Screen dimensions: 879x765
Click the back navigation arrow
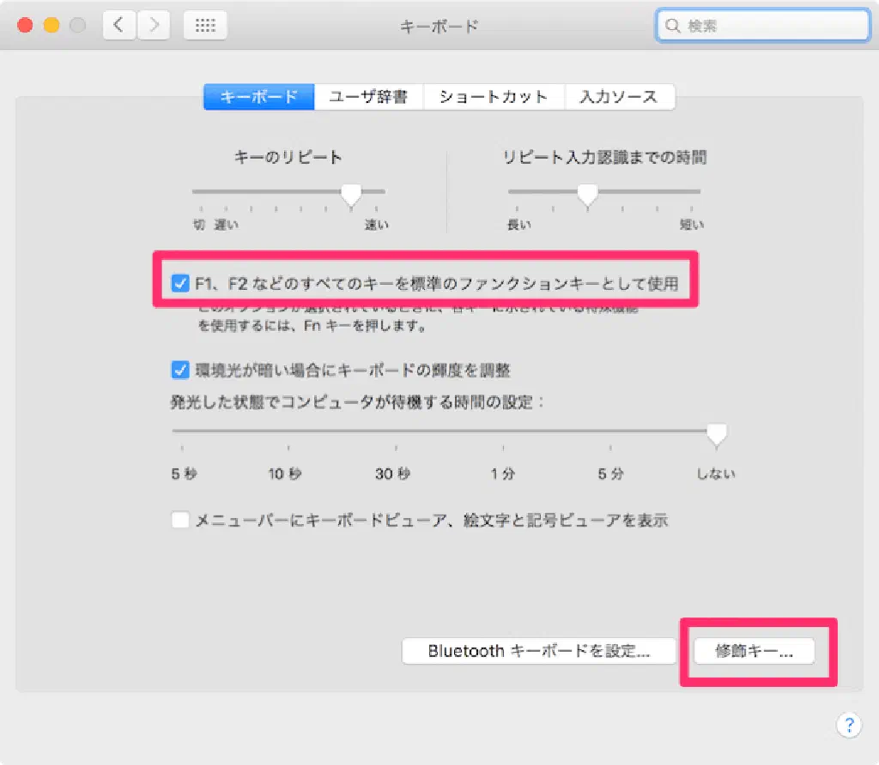[118, 26]
